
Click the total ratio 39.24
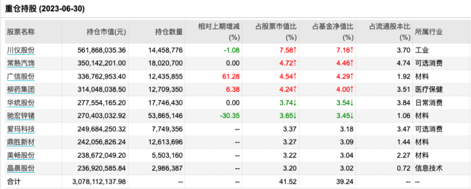pos(345,182)
